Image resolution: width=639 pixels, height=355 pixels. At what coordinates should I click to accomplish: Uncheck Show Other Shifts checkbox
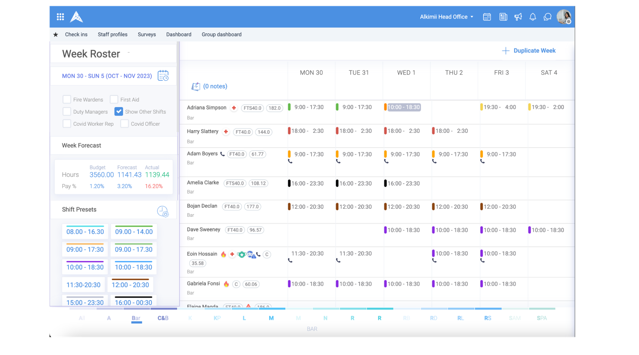pyautogui.click(x=119, y=112)
